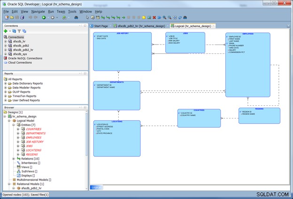Select LOCATIONS in the Browser tree

click(x=34, y=150)
